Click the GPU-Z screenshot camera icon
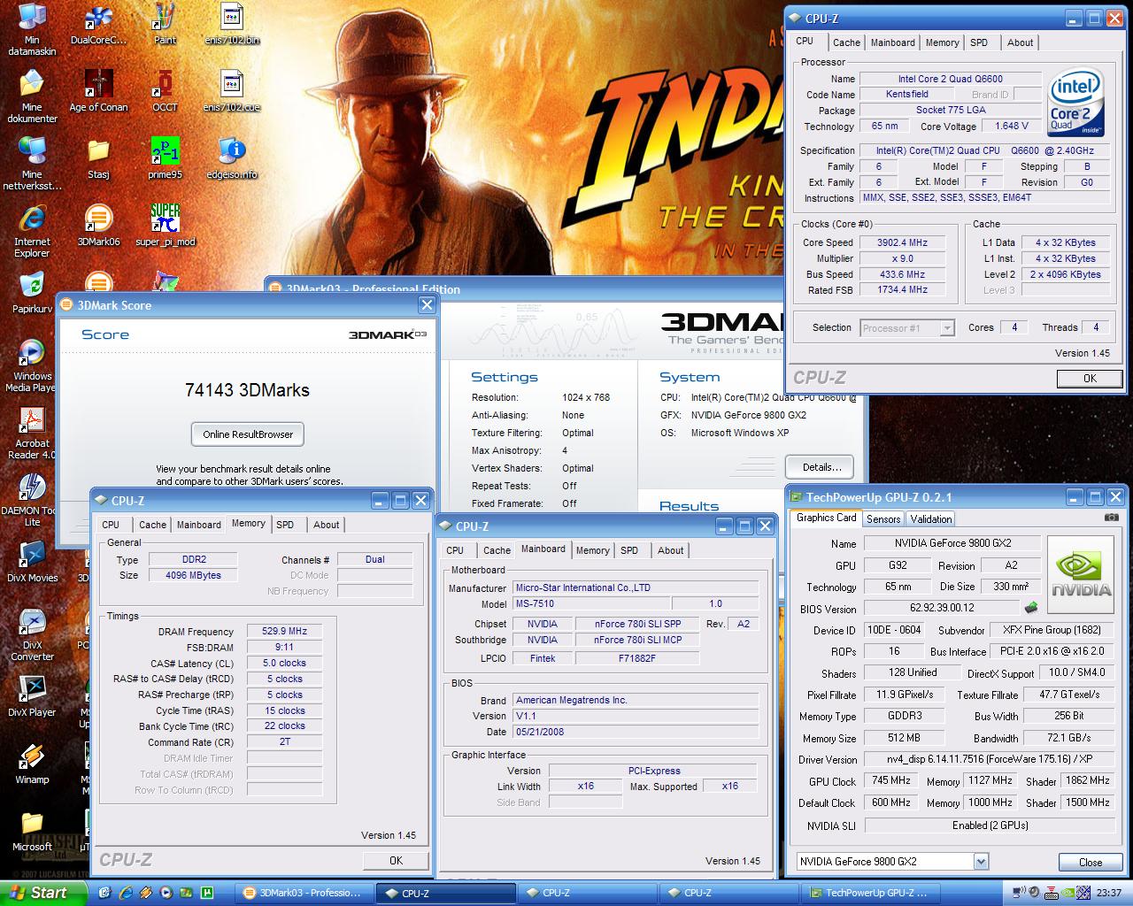 pos(1112,518)
